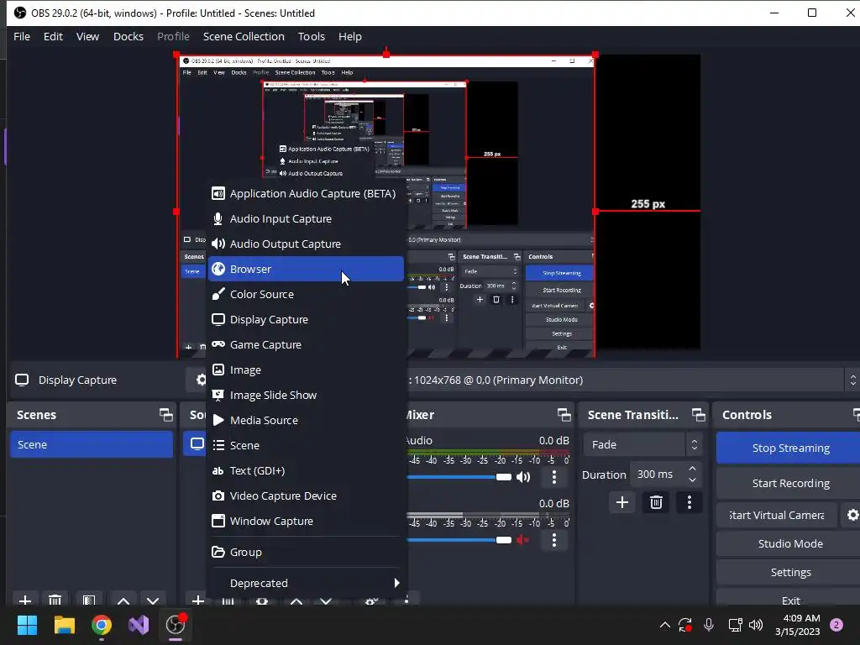
Task: Open scene filters
Action: point(89,600)
